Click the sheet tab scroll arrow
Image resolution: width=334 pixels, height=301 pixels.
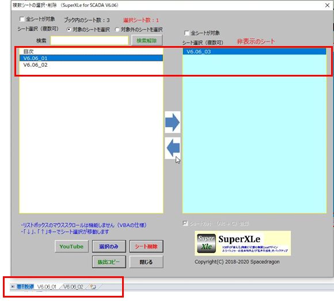click(13, 287)
